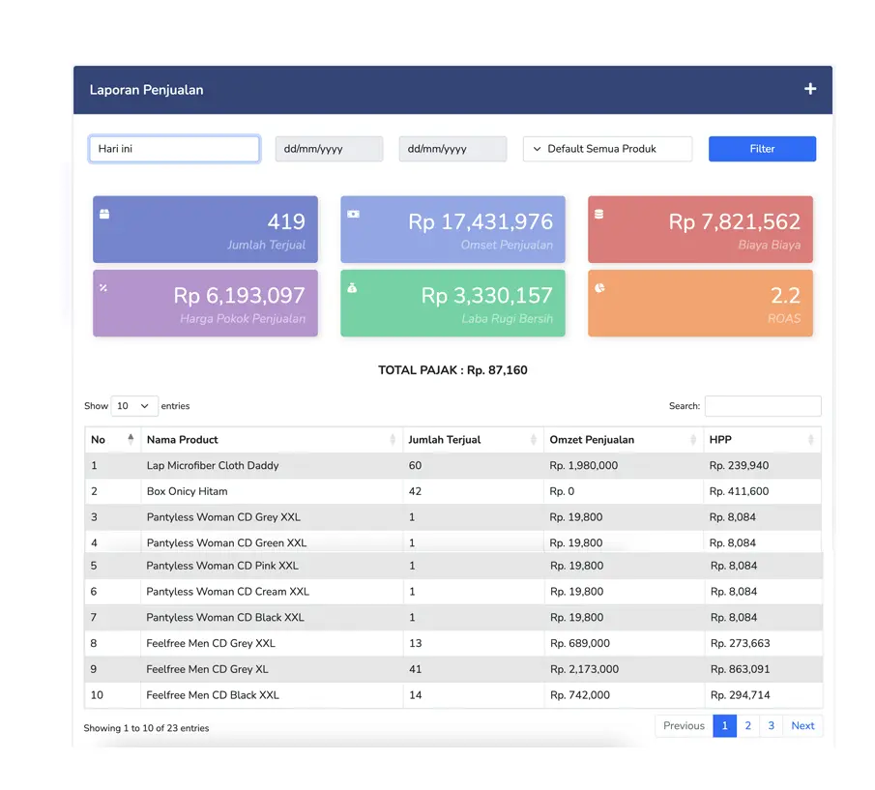Sort table by the No column arrows
The image size is (875, 790).
(x=131, y=439)
